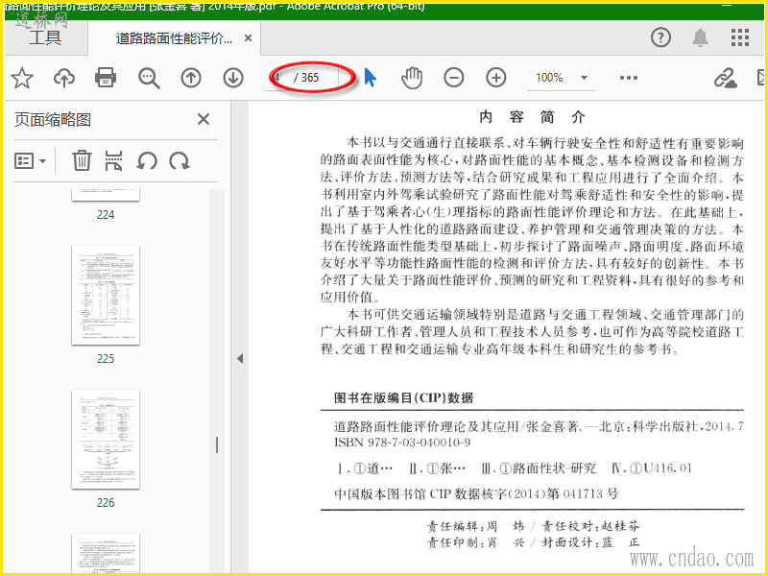Click the 责任编辑 credit line
This screenshot has height=576, width=768.
coord(533,526)
